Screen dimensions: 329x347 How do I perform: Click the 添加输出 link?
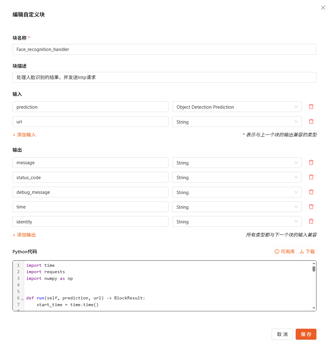pos(24,235)
